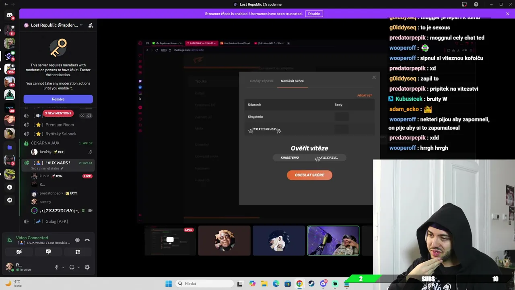
Task: Open Discord inbox icon in title bar
Action: point(464,4)
